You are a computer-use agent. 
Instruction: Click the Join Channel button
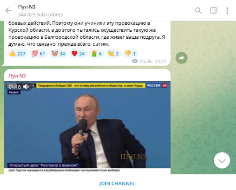coord(117,183)
